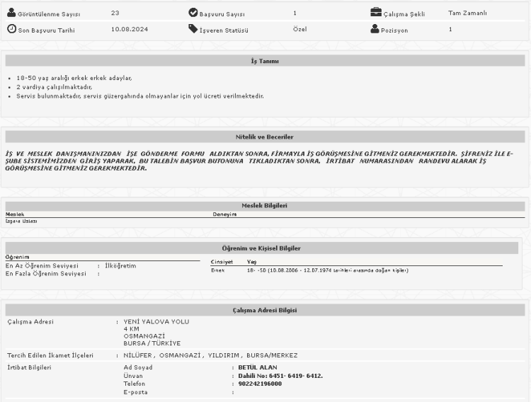The height and width of the screenshot is (402, 531).
Task: Click the tag icon beside İşveren Statüsü
Action: (x=193, y=29)
